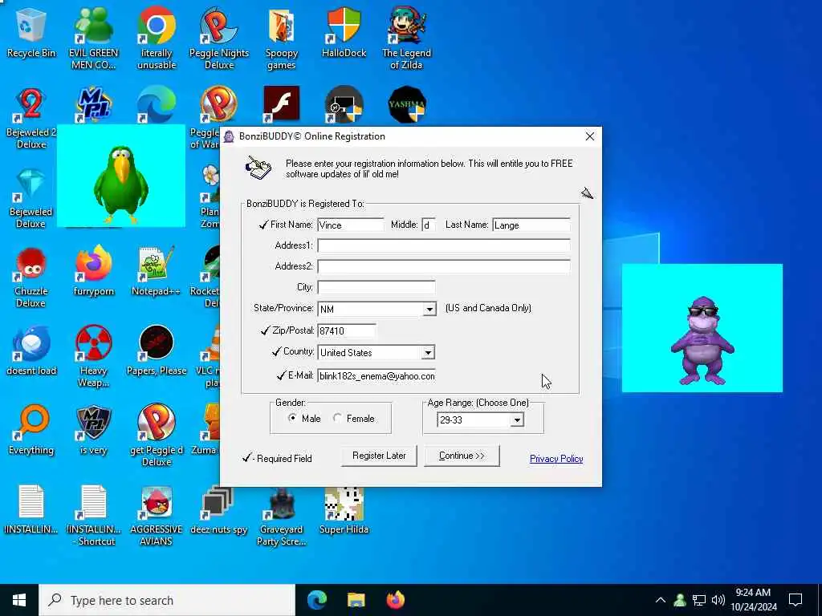The width and height of the screenshot is (822, 616).
Task: Expand the State/Province dropdown
Action: click(429, 309)
